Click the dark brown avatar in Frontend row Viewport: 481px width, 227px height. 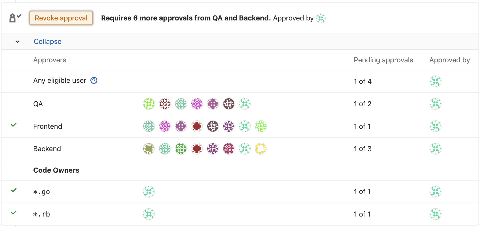(213, 126)
